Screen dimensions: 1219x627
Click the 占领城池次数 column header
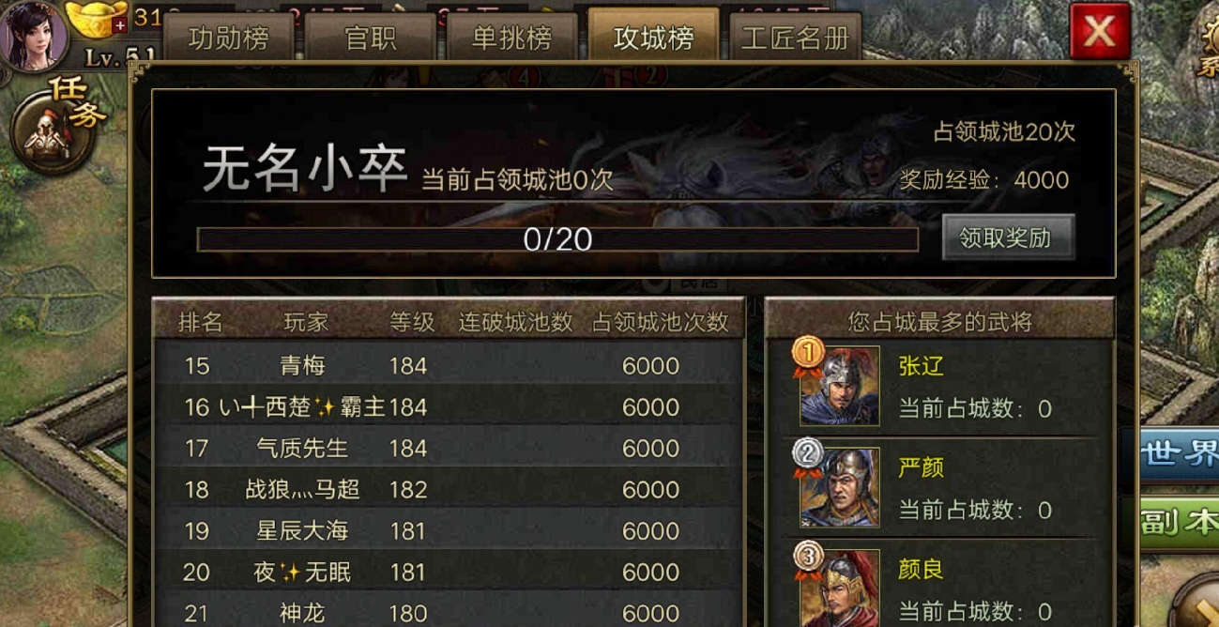pos(661,322)
